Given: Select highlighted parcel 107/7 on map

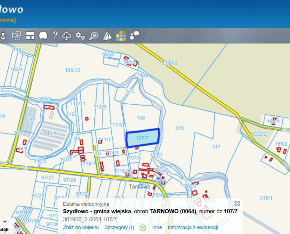Looking at the screenshot, I should [142, 138].
